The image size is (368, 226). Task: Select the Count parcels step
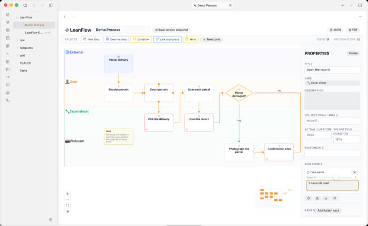click(x=159, y=93)
